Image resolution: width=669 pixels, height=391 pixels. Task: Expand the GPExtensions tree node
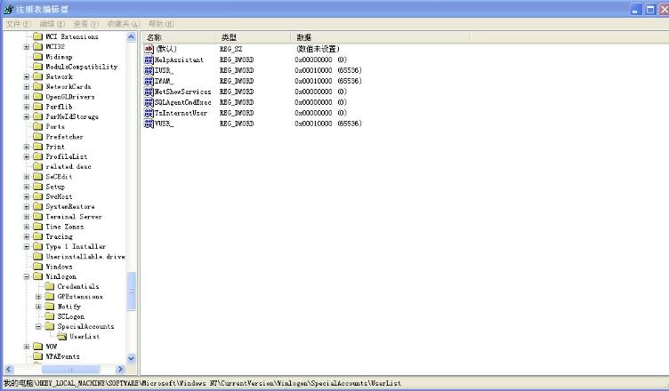pos(38,297)
